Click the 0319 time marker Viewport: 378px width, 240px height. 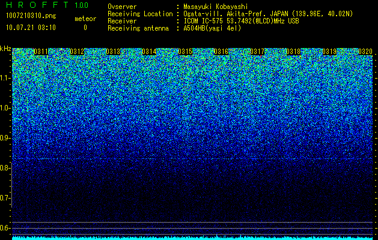tap(329, 52)
